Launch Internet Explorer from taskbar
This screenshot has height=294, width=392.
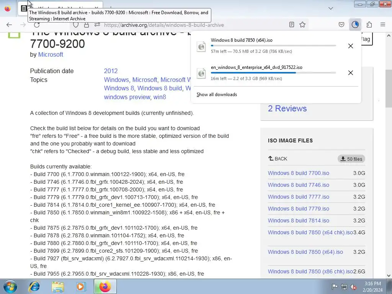click(x=34, y=286)
